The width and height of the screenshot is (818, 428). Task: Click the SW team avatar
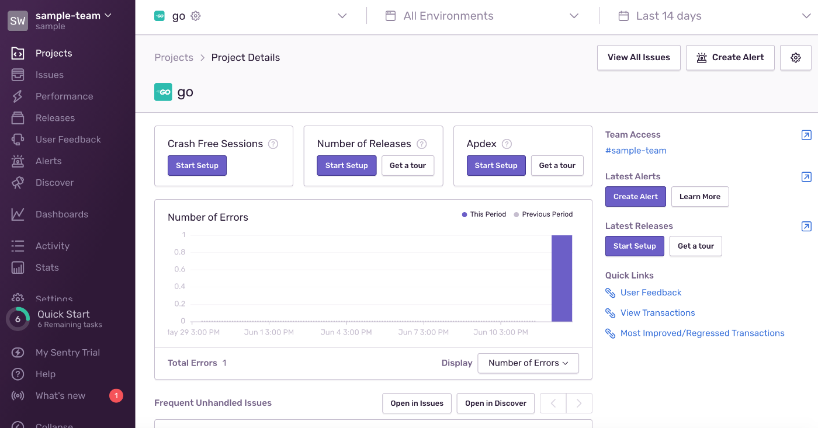coord(18,21)
